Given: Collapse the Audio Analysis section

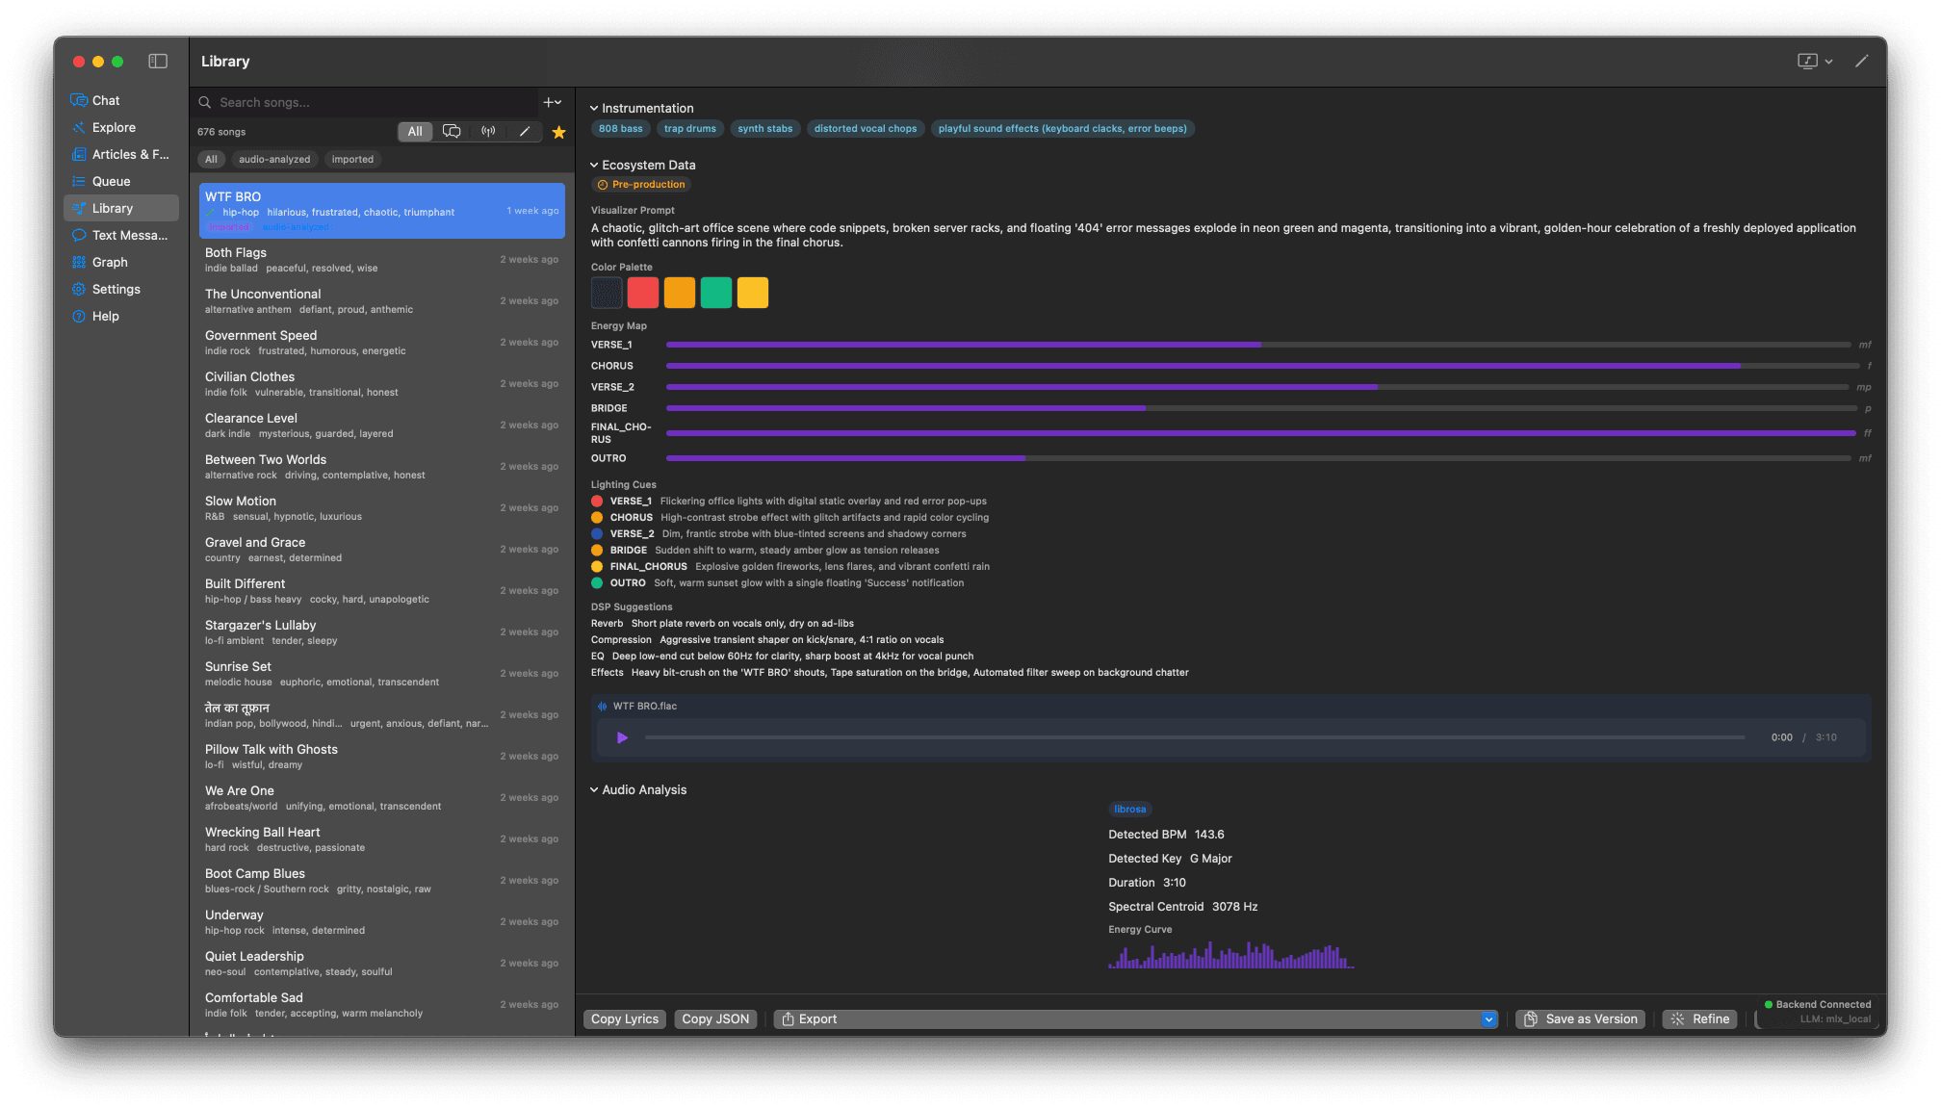Looking at the screenshot, I should coord(594,790).
